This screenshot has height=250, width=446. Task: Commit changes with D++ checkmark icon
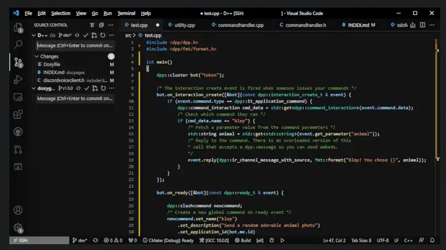(x=86, y=36)
